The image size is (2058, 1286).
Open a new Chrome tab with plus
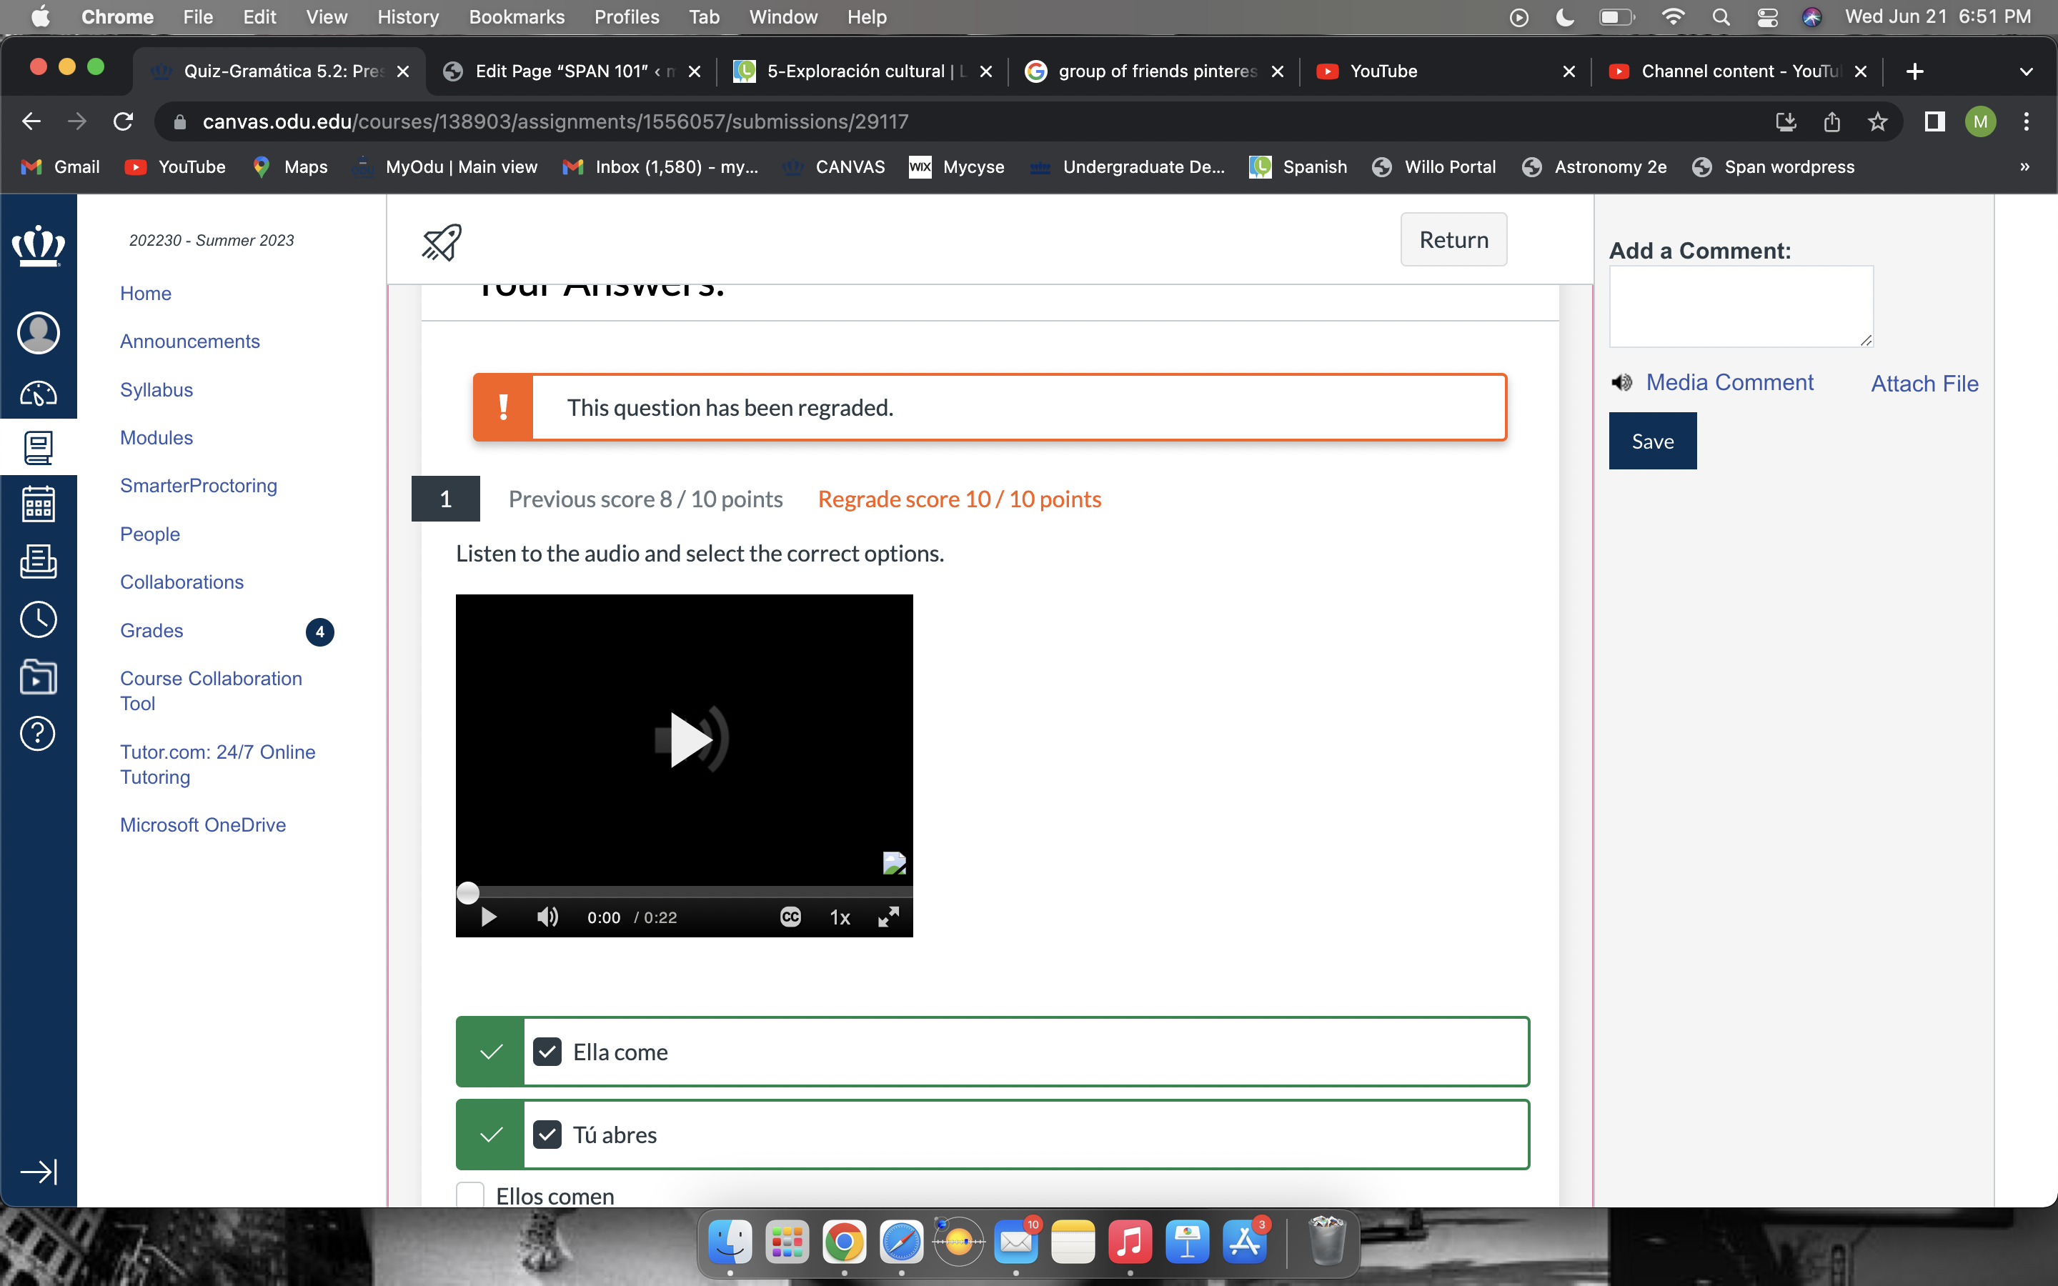(x=1915, y=71)
